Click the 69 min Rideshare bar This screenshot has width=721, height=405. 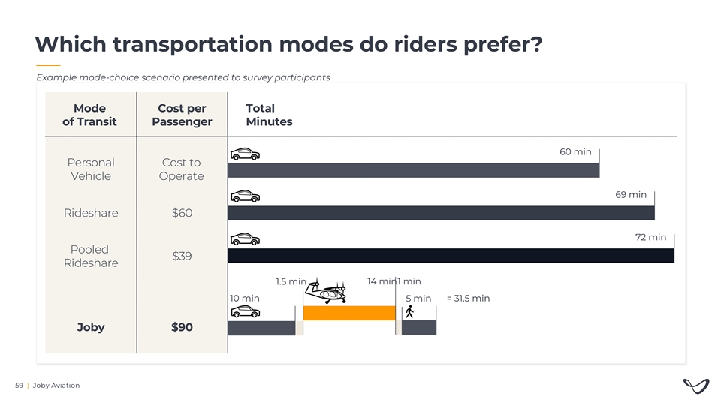[x=441, y=213]
